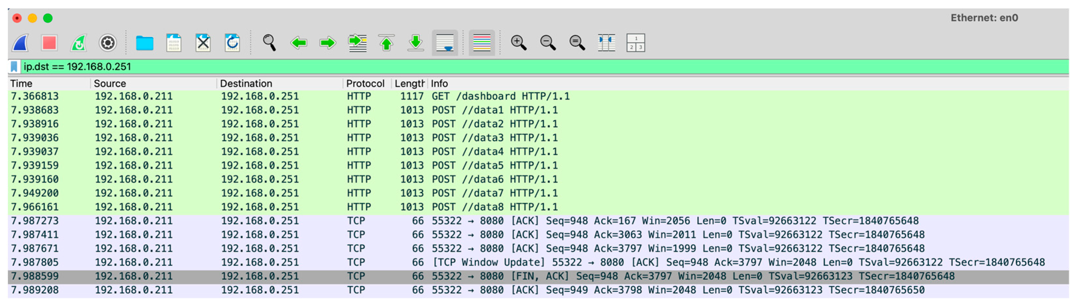Viewport: 1077px width, 308px height.
Task: Zoom in on packet list text
Action: (519, 43)
